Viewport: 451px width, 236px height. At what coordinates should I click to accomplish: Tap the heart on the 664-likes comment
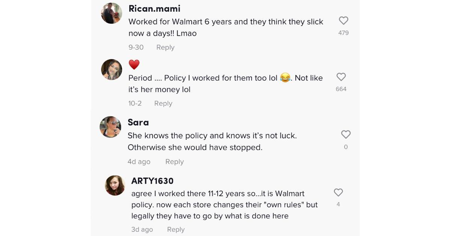[341, 77]
